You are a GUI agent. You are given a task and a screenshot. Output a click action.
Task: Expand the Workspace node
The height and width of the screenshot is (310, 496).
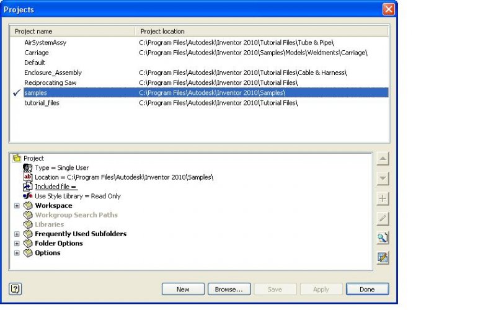coord(17,206)
